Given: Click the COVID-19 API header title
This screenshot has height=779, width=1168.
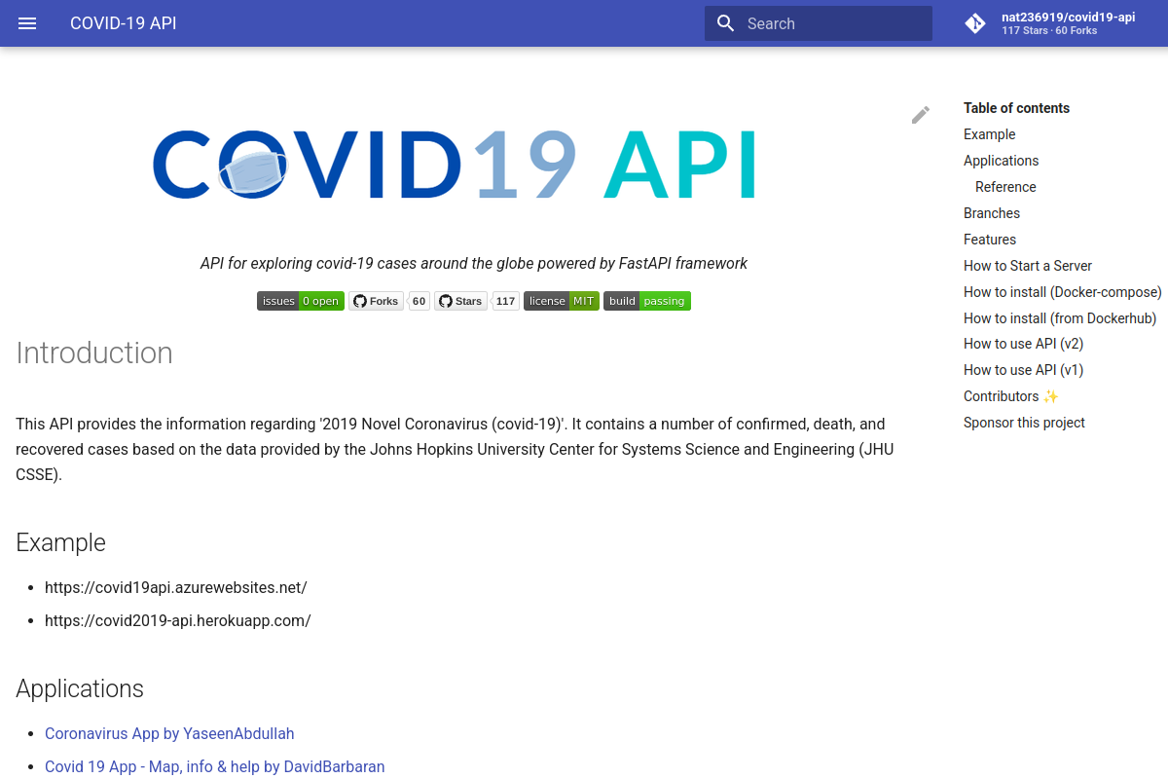Looking at the screenshot, I should pos(124,23).
